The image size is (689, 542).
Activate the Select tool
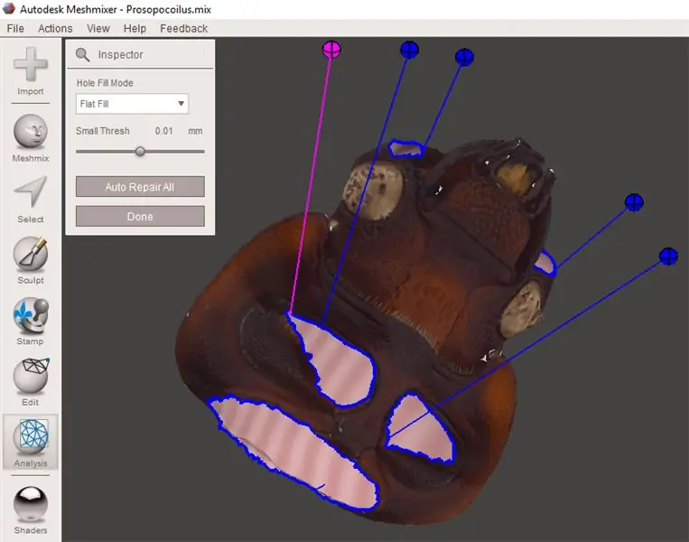(x=31, y=193)
